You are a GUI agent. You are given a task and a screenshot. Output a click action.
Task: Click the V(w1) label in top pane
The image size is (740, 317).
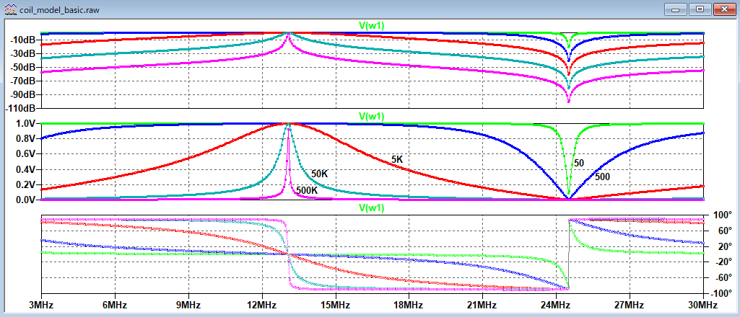(x=372, y=26)
